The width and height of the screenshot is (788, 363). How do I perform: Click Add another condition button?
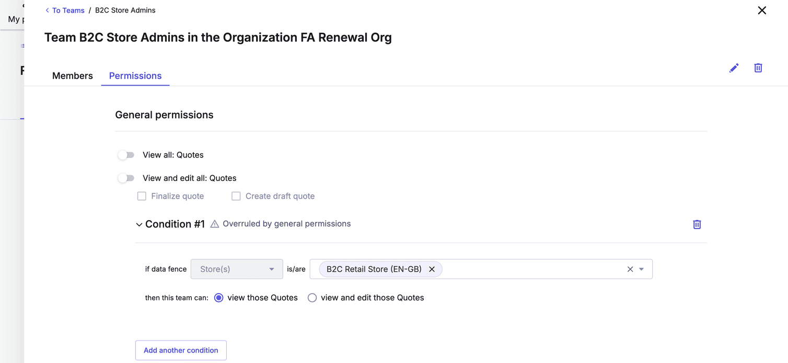181,350
